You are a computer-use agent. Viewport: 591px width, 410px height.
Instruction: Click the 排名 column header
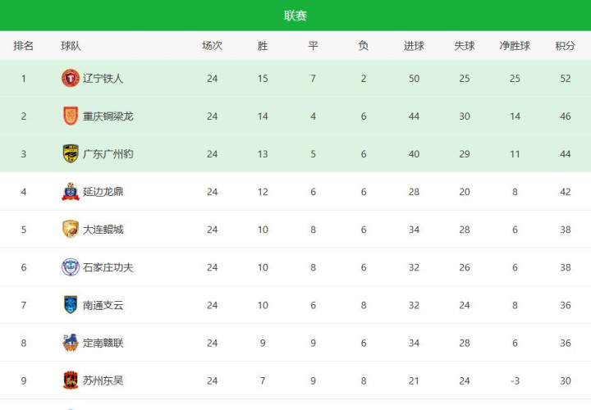[24, 46]
